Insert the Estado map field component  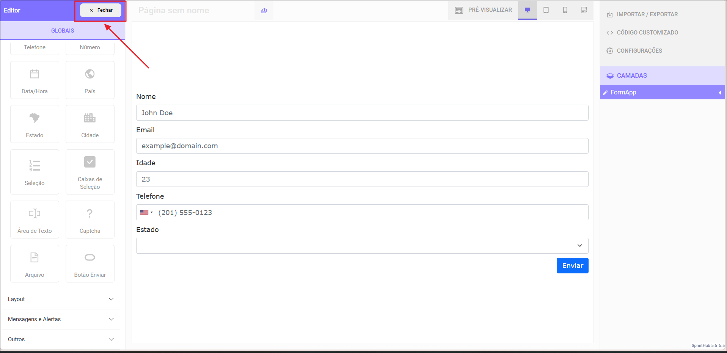(35, 124)
